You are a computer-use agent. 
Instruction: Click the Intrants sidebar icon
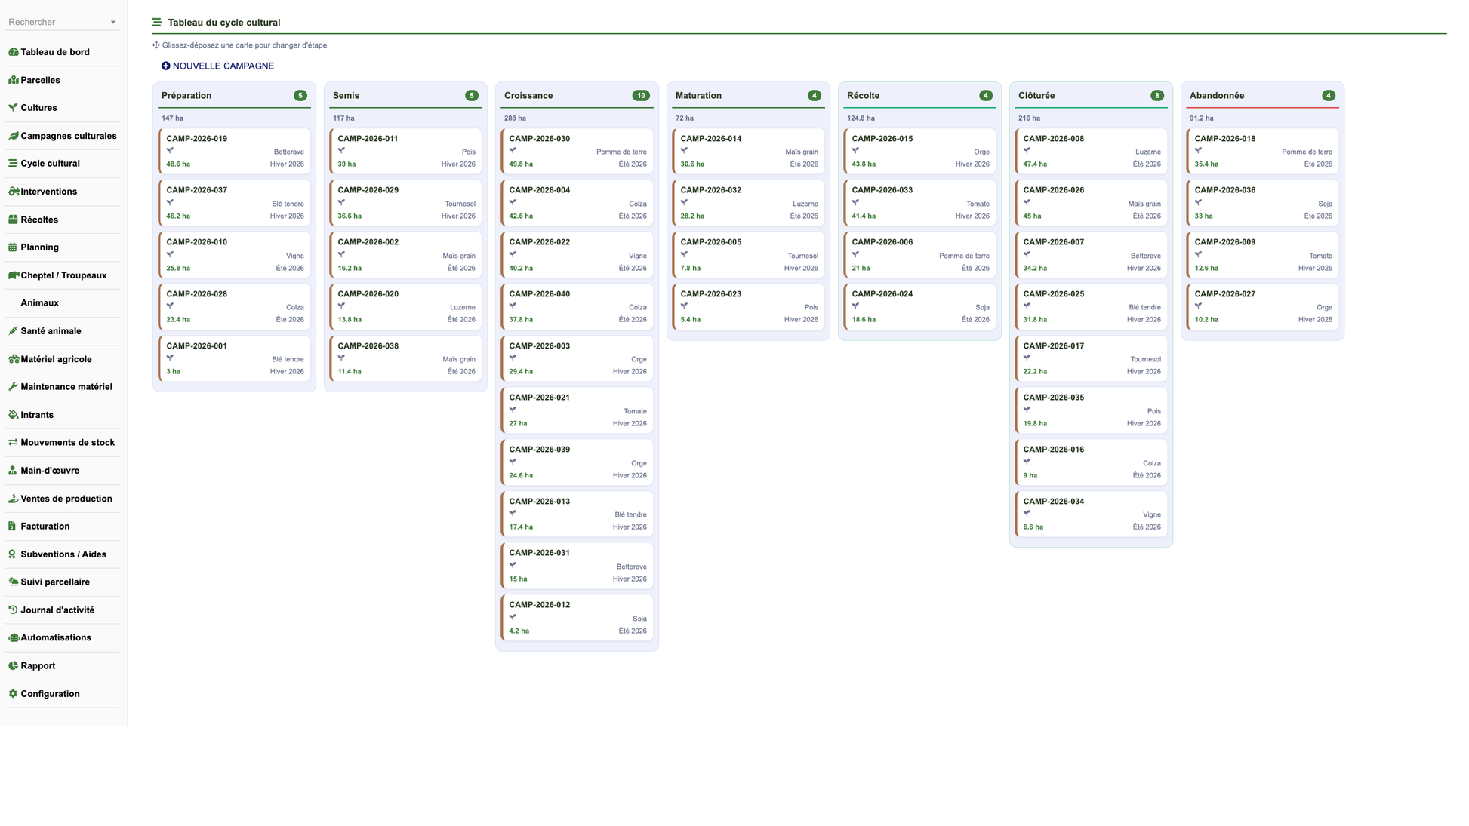pyautogui.click(x=13, y=415)
